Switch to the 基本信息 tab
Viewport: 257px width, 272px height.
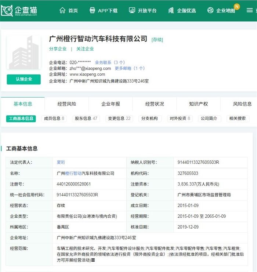(x=23, y=104)
